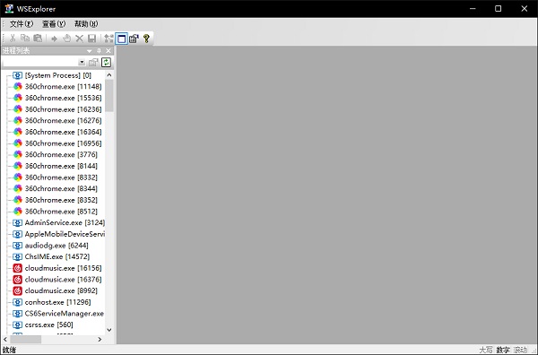Open the 查看(V) menu
Image resolution: width=538 pixels, height=355 pixels.
pos(54,24)
